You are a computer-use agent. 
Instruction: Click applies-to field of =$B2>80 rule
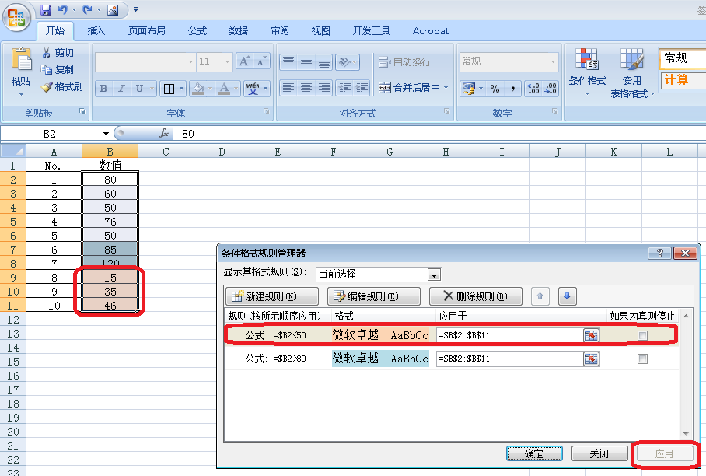click(x=510, y=359)
